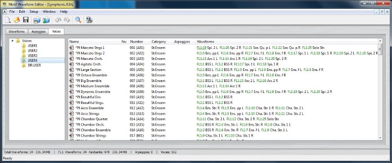
Task: Switch to the Waveforms tab
Action: [16, 32]
